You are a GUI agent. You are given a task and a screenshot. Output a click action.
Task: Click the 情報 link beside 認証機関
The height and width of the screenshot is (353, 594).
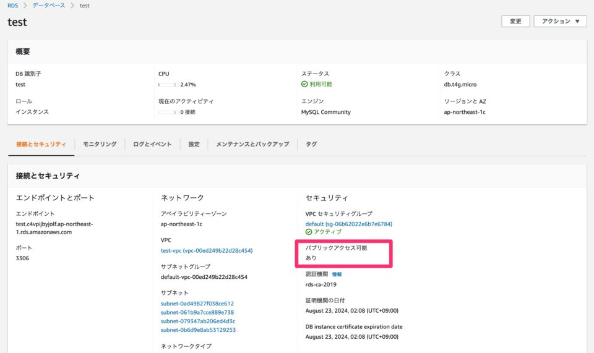(337, 274)
